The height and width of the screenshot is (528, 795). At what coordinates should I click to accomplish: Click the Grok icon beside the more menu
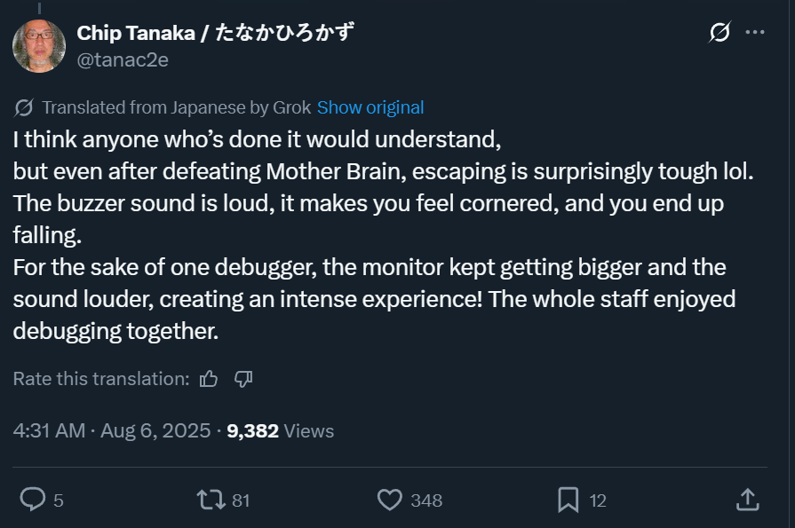tap(719, 33)
